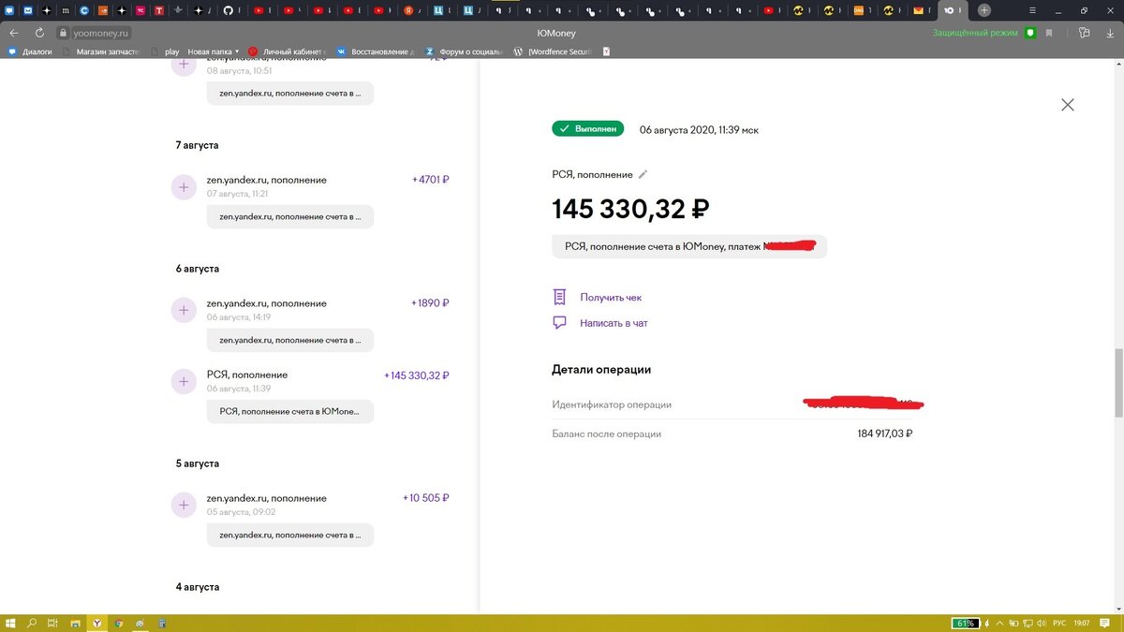Open the Windows Start menu
This screenshot has height=632, width=1124.
pos(11,623)
